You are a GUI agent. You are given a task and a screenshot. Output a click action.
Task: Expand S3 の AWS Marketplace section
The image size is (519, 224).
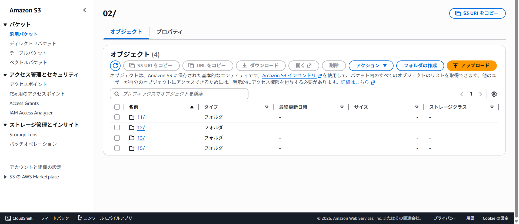pos(5,177)
